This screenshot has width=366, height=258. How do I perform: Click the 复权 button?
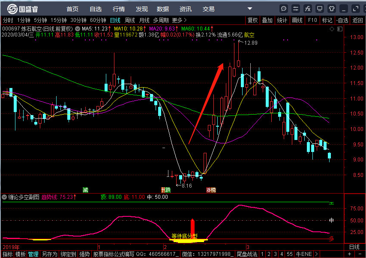(x=252, y=20)
